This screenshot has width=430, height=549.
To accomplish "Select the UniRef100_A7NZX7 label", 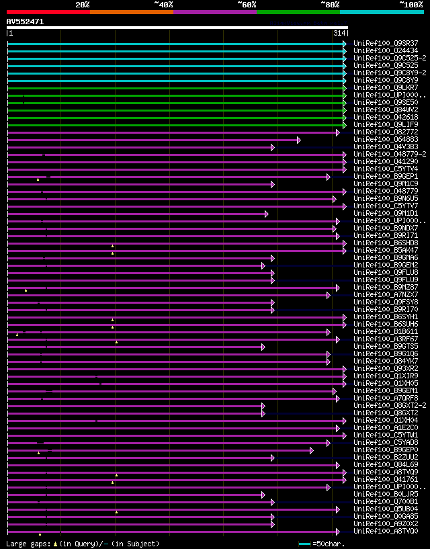I will click(386, 295).
